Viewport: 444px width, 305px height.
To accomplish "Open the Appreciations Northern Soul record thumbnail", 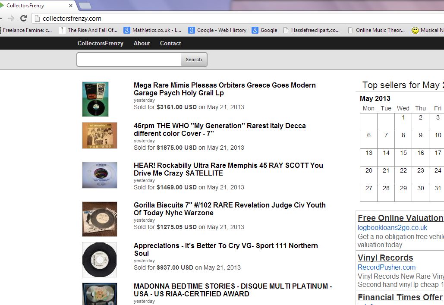I will click(99, 260).
